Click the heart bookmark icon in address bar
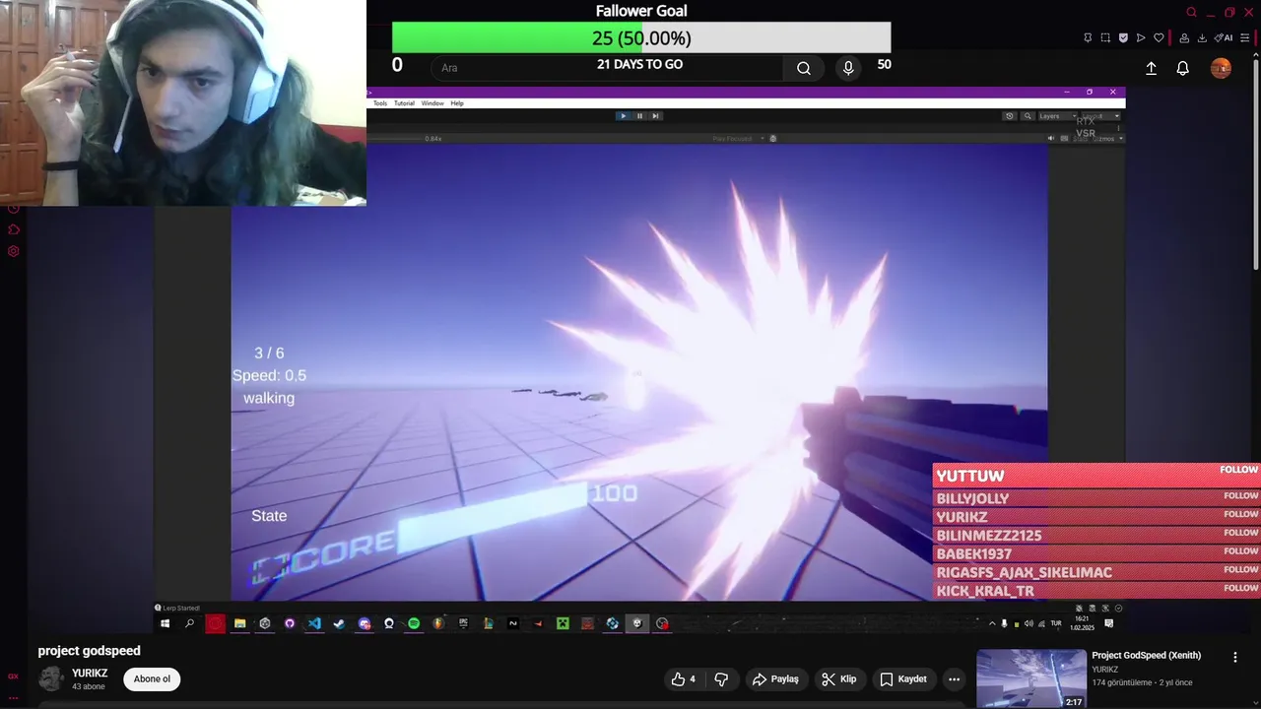Viewport: 1261px width, 709px height. click(x=1159, y=38)
